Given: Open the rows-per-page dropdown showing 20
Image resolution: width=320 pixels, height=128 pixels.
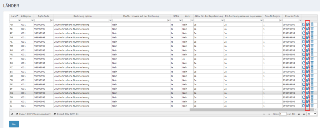Looking at the screenshot, I should [x=311, y=114].
